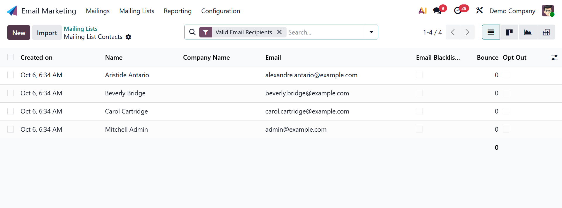Image resolution: width=562 pixels, height=208 pixels.
Task: Open the Demo Company switcher
Action: pos(512,11)
